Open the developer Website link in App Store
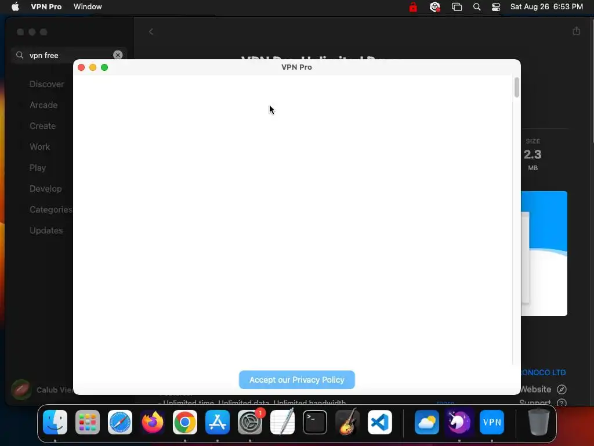The height and width of the screenshot is (446, 594). (x=535, y=389)
